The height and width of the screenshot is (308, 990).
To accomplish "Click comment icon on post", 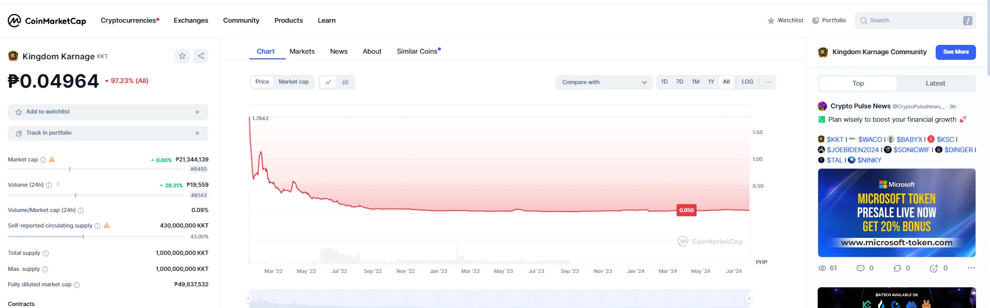I will 861,268.
